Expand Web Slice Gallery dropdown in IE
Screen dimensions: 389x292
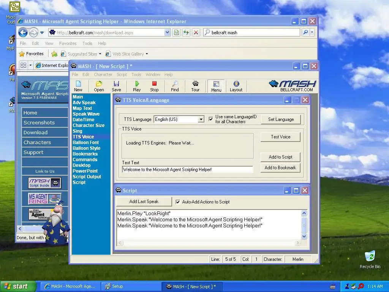click(147, 54)
